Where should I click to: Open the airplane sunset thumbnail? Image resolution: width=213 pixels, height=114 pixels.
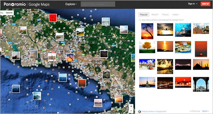pyautogui.click(x=165, y=29)
